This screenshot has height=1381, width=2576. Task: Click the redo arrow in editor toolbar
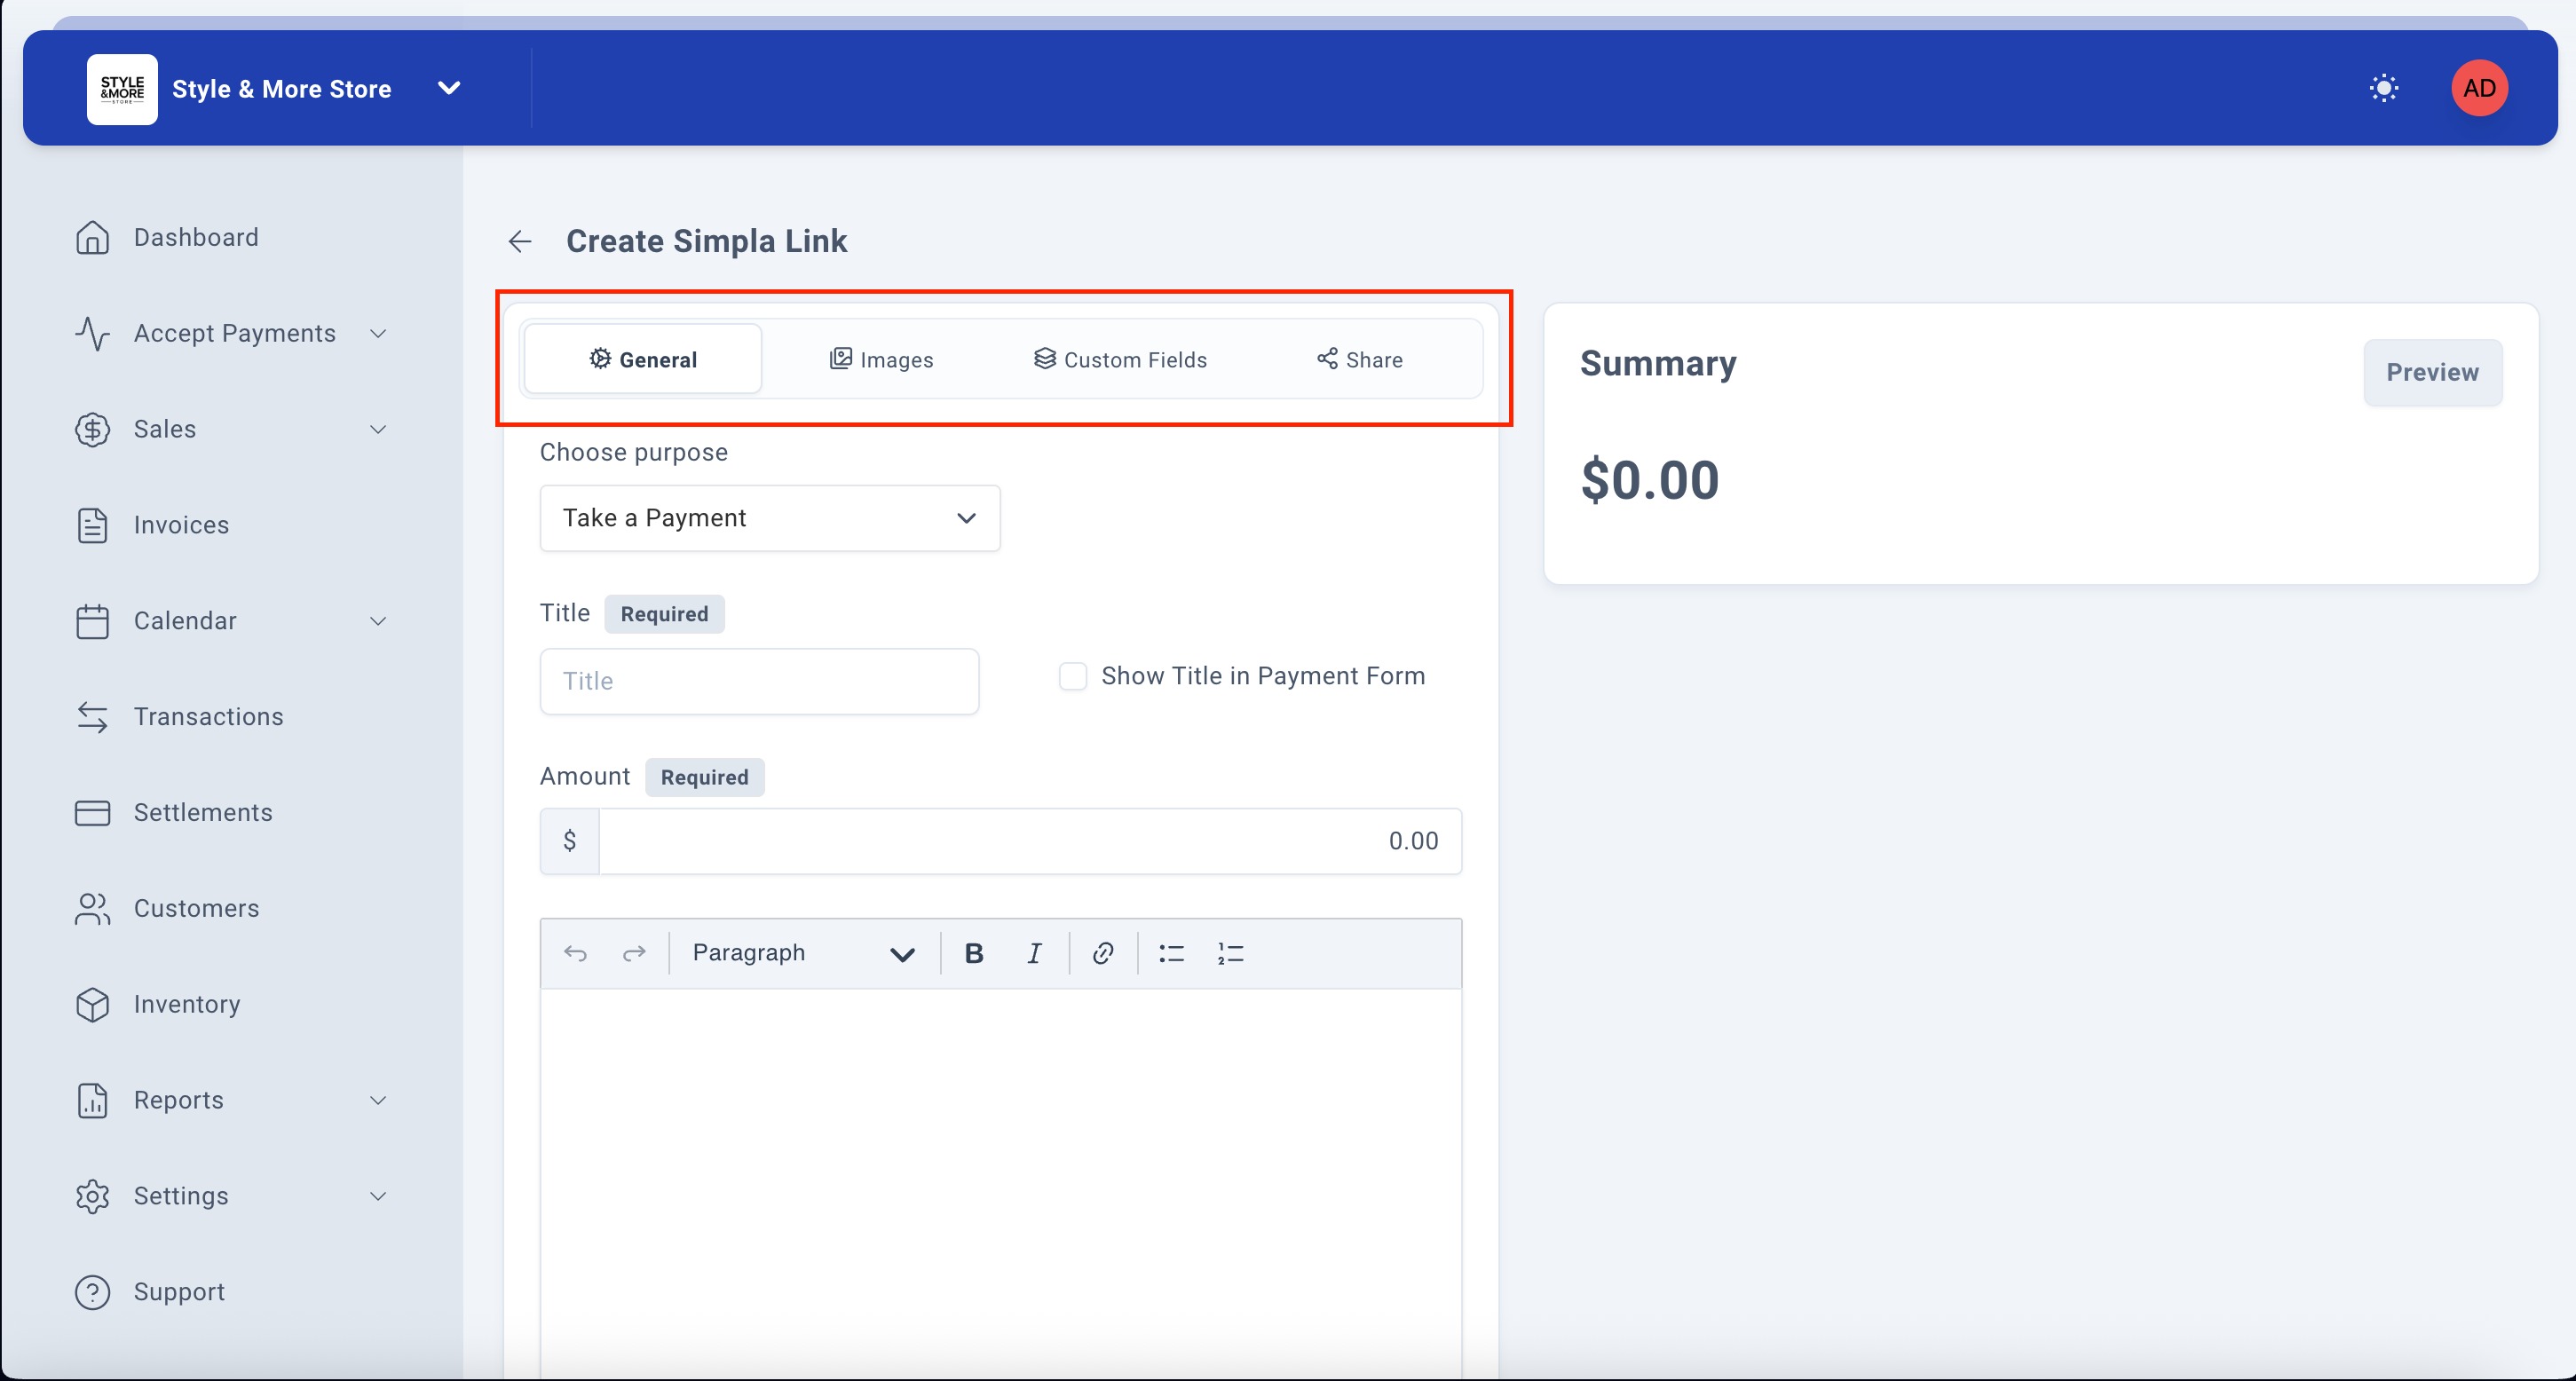(634, 953)
